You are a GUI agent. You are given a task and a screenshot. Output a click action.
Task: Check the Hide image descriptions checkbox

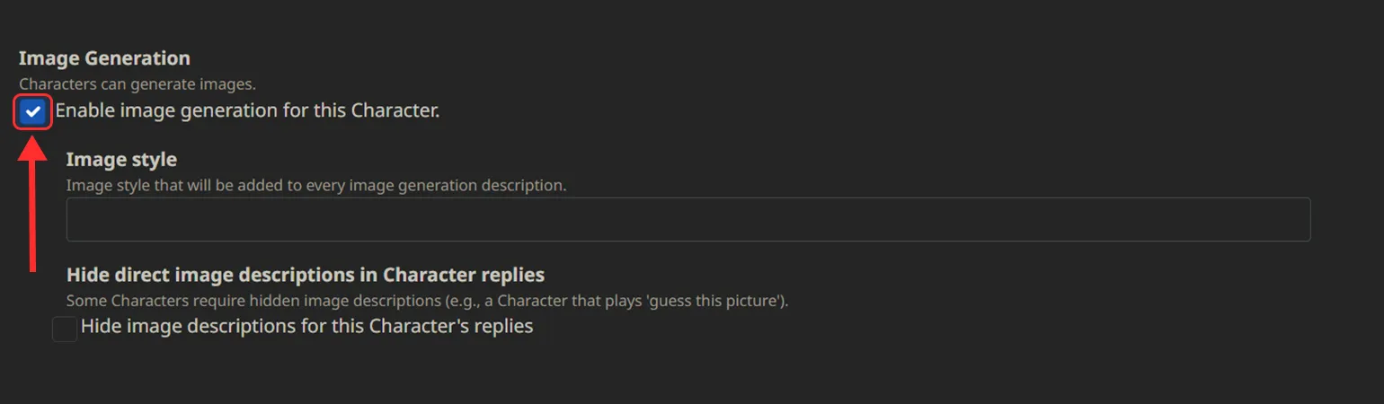point(65,329)
